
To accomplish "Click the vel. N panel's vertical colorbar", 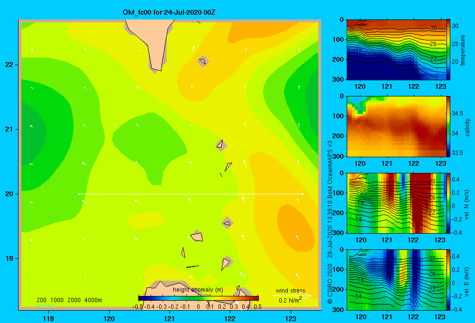I will point(448,203).
